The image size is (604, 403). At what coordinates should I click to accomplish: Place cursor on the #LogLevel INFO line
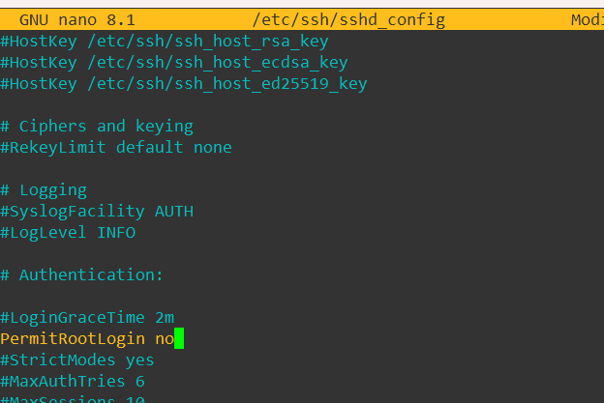click(68, 233)
